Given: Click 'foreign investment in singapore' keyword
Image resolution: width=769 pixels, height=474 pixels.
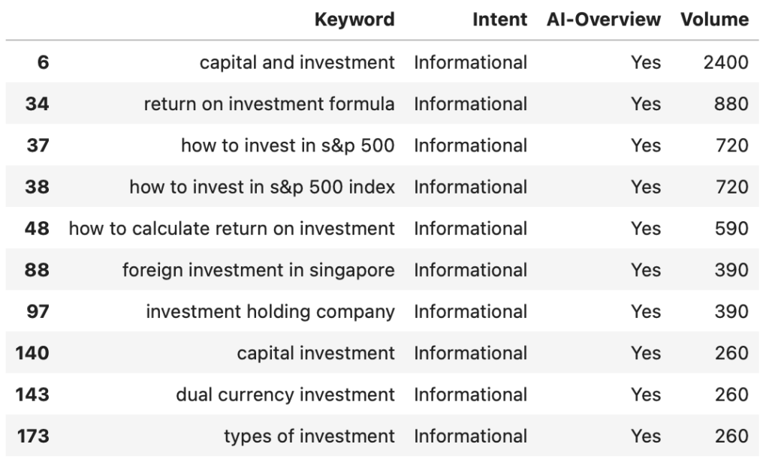Looking at the screenshot, I should (x=258, y=270).
